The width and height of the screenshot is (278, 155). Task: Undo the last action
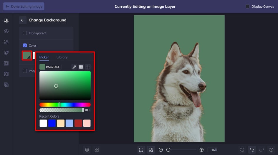pyautogui.click(x=252, y=150)
